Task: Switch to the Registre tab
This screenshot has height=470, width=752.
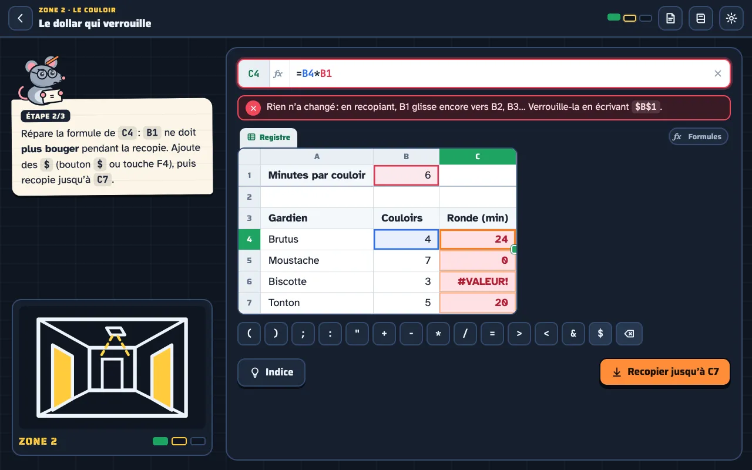Action: click(x=268, y=137)
